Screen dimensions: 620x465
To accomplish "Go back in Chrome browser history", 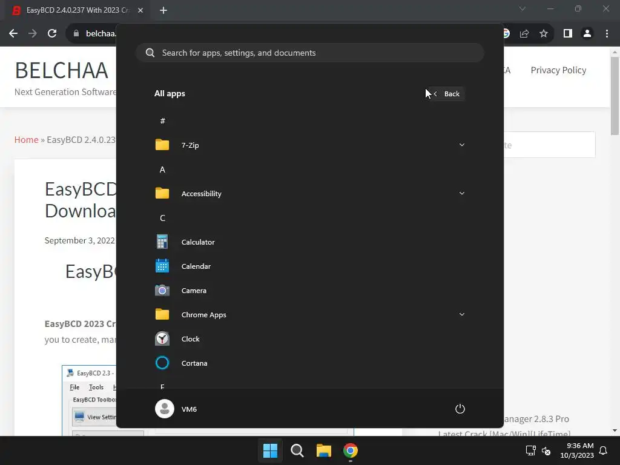I will point(13,34).
